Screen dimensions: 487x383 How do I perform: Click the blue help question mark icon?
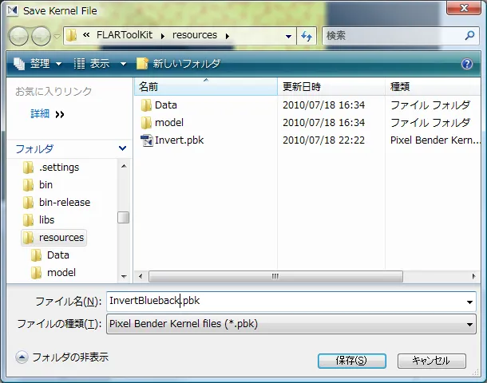tap(467, 64)
